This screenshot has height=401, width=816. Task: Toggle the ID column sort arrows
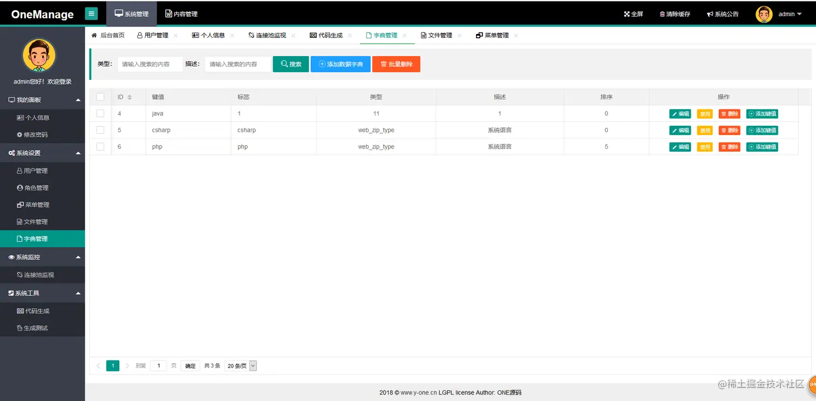pos(130,97)
